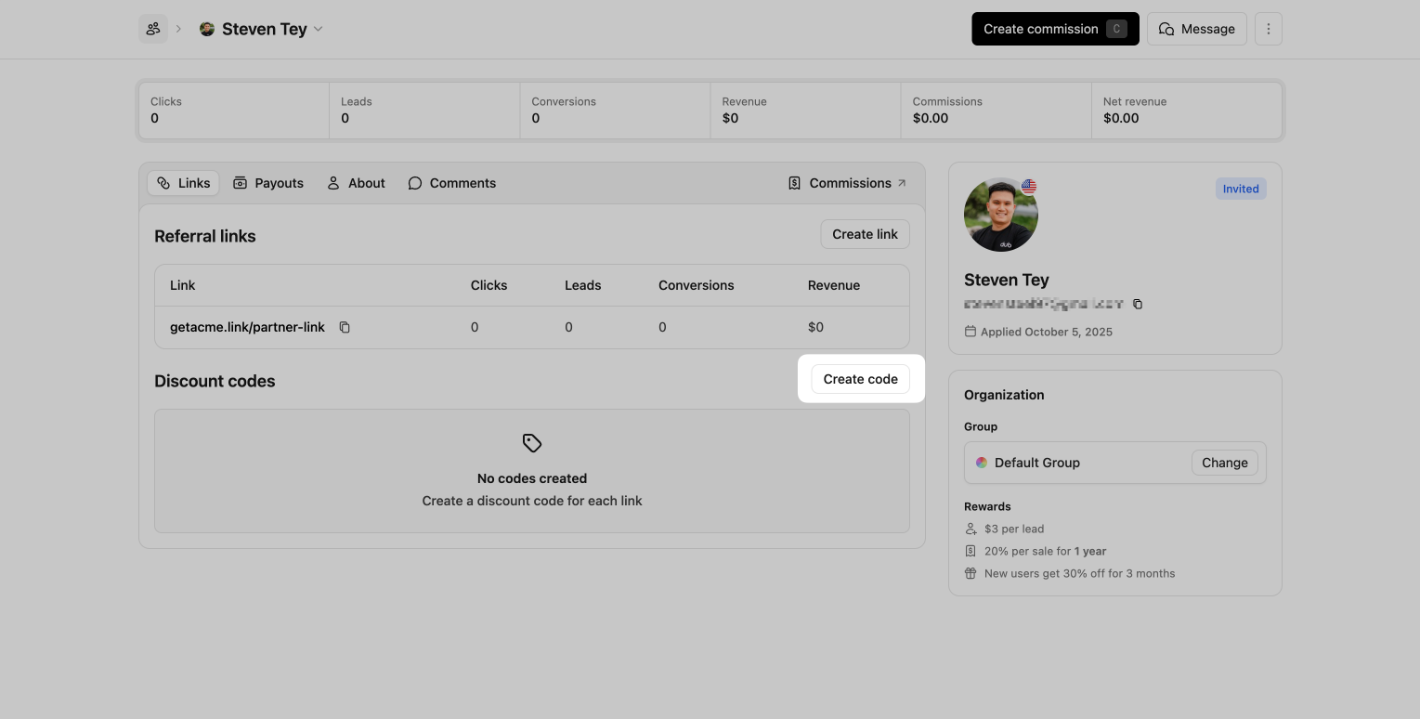Viewport: 1420px width, 719px height.
Task: Select the Comments tab
Action: (452, 183)
